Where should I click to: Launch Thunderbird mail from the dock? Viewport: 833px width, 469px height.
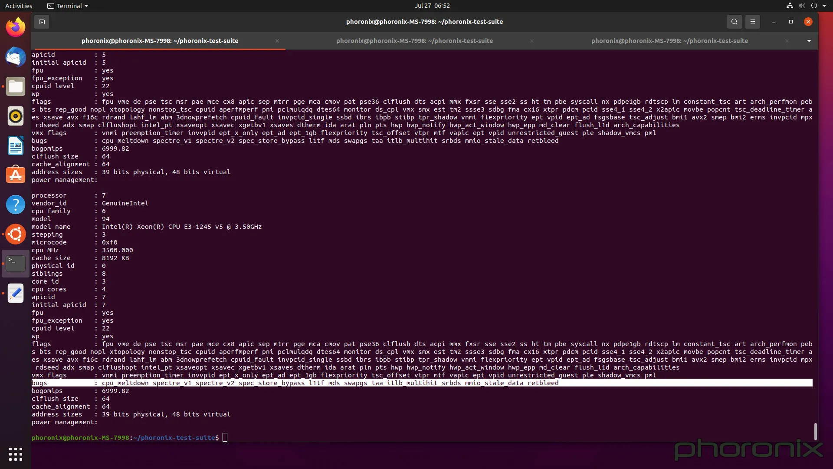16,57
